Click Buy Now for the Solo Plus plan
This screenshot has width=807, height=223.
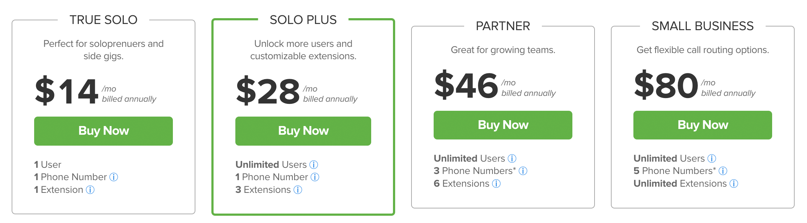click(x=303, y=131)
